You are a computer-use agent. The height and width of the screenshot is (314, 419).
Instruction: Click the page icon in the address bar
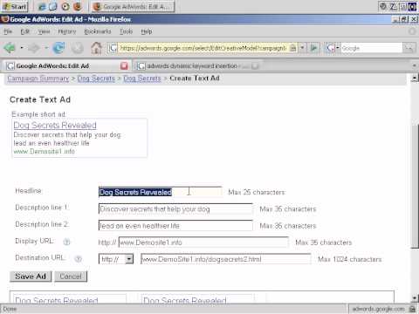pyautogui.click(x=113, y=48)
